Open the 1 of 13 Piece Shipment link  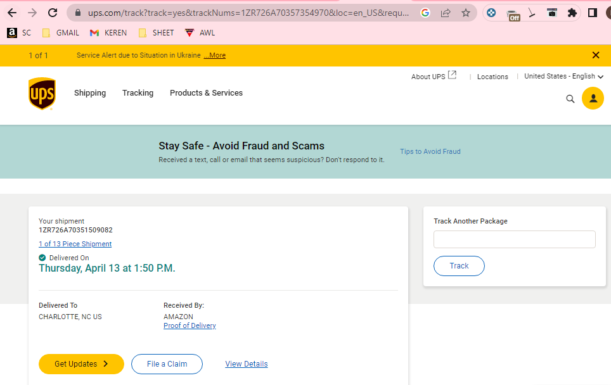click(75, 244)
